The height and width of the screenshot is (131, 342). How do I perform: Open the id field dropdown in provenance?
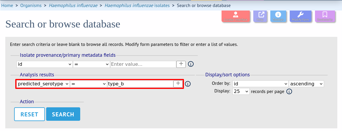(44, 64)
